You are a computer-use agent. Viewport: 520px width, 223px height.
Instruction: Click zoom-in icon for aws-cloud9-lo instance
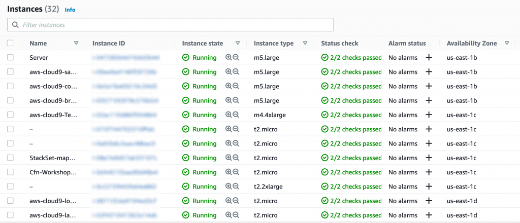(229, 201)
